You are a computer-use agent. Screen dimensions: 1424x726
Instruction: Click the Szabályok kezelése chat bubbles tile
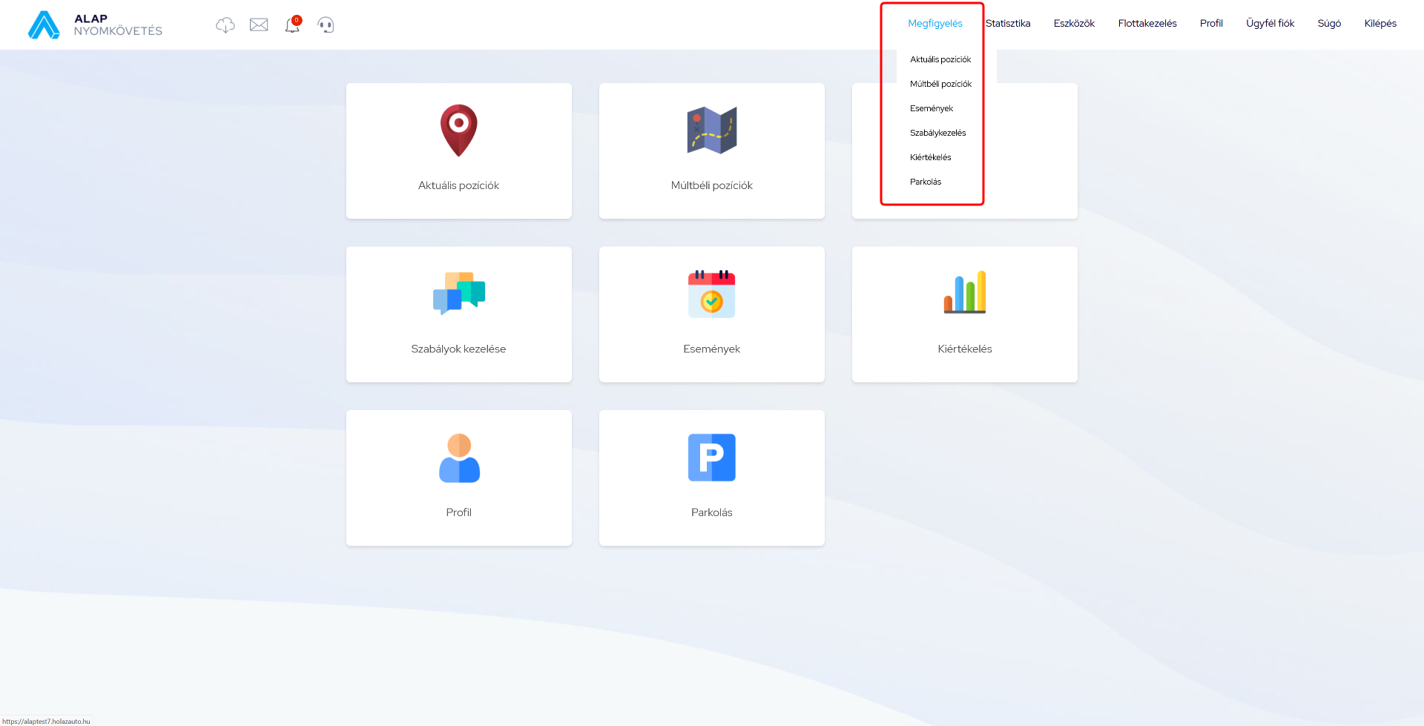[458, 314]
